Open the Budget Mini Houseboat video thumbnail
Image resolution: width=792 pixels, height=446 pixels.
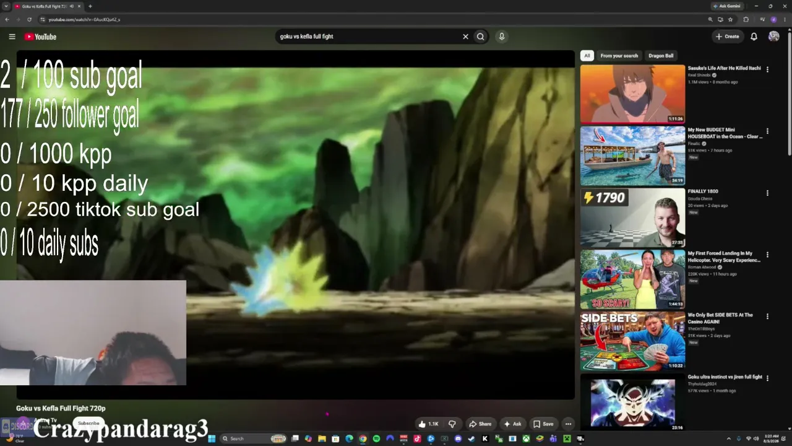click(x=632, y=155)
